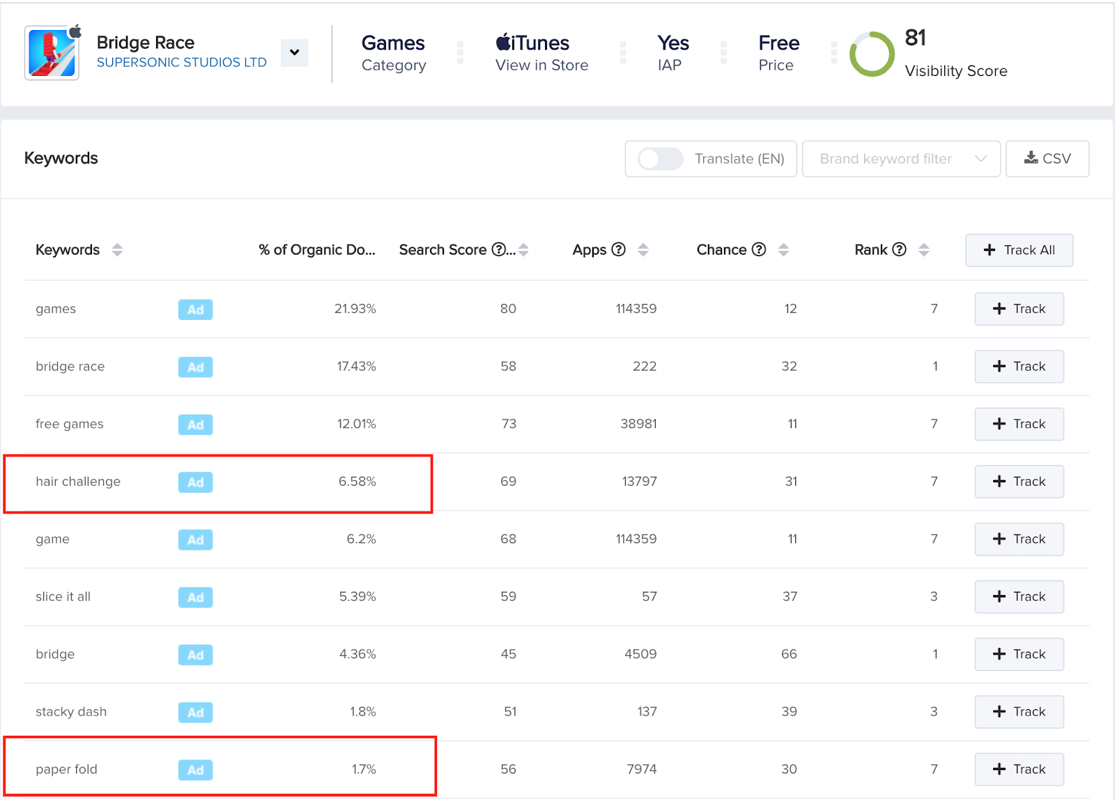Click the Ad badge for 'hair challenge'
Image resolution: width=1115 pixels, height=800 pixels.
click(196, 482)
